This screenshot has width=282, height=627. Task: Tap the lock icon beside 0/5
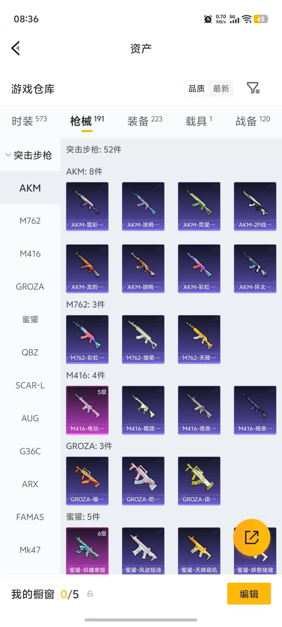click(x=90, y=594)
